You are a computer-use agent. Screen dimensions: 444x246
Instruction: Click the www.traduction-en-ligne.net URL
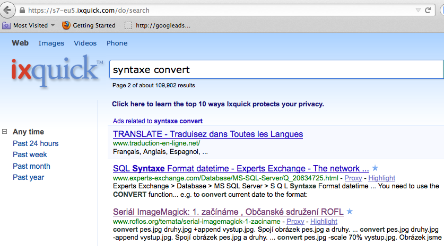tap(156, 143)
